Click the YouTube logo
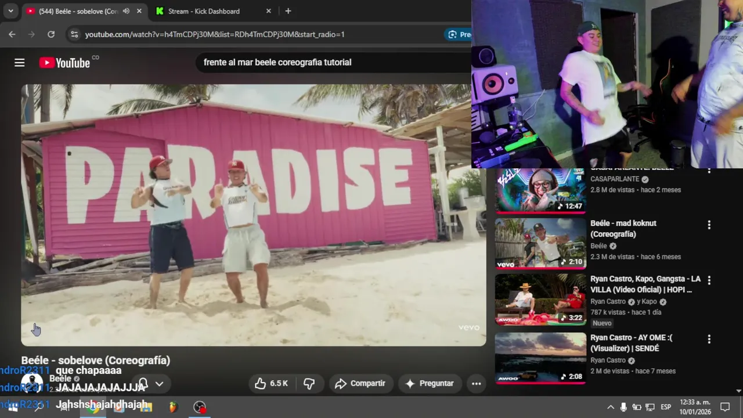This screenshot has width=743, height=418. pos(64,63)
